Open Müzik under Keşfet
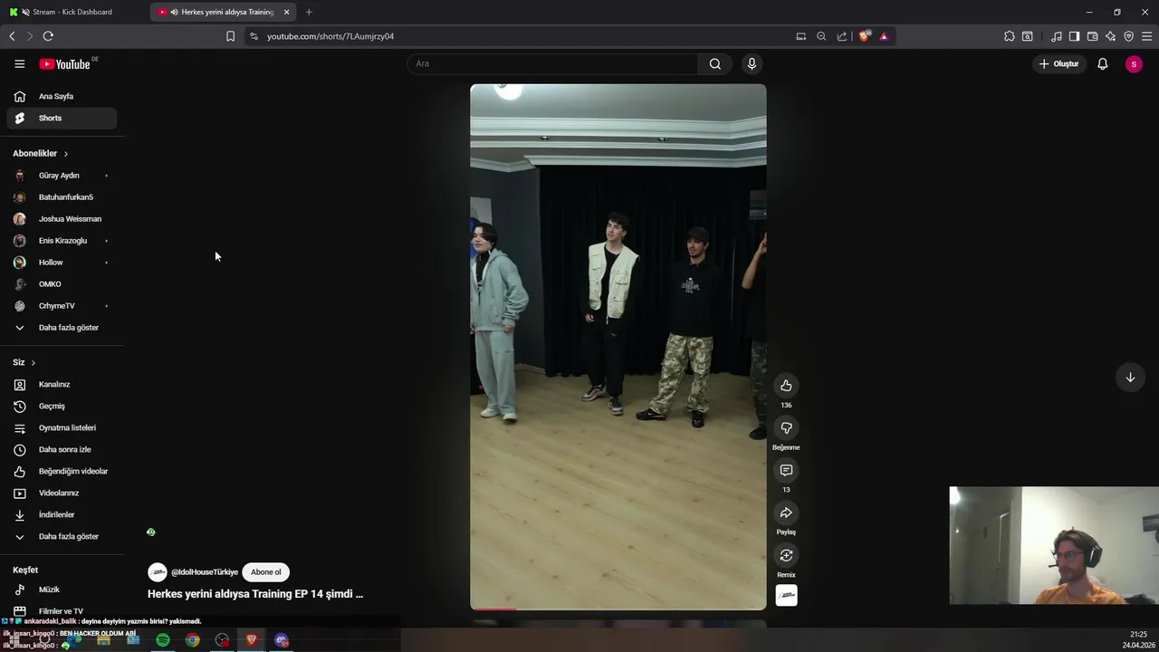 (62, 590)
